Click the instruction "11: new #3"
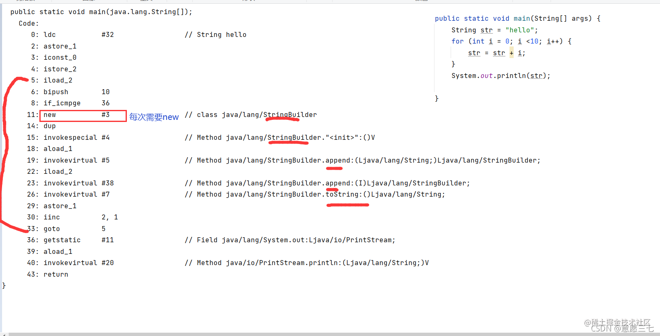 [68, 115]
